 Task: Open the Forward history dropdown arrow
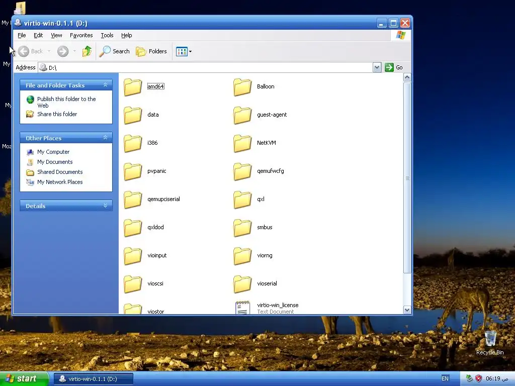(74, 51)
